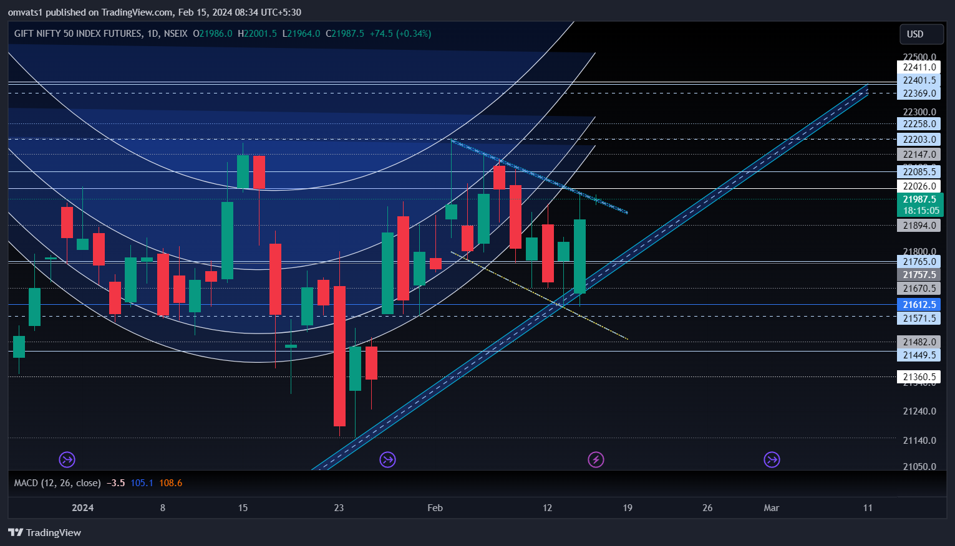Click the Feb label on time axis
The height and width of the screenshot is (546, 955).
coord(435,508)
